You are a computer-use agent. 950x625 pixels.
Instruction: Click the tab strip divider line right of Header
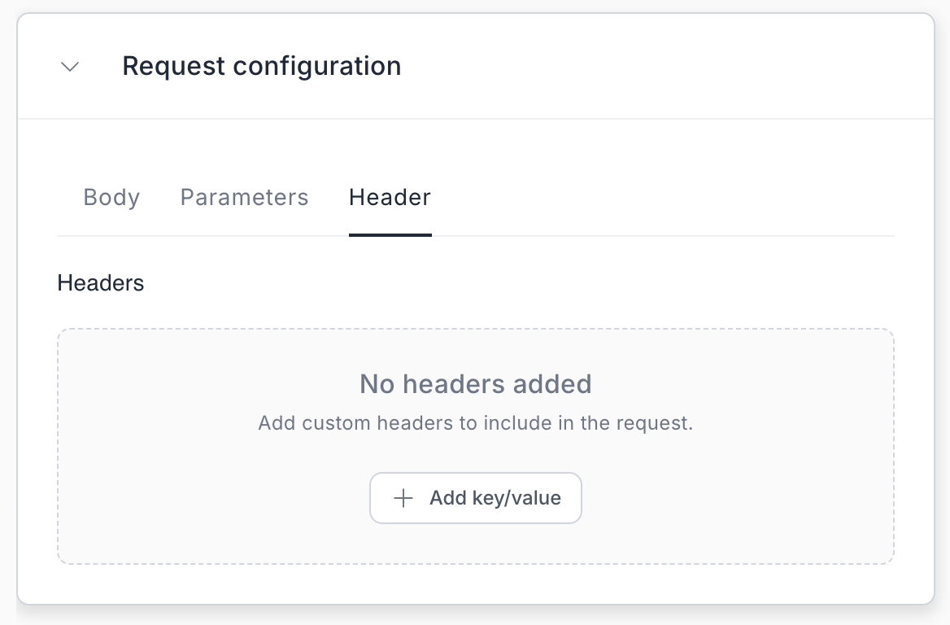point(651,236)
